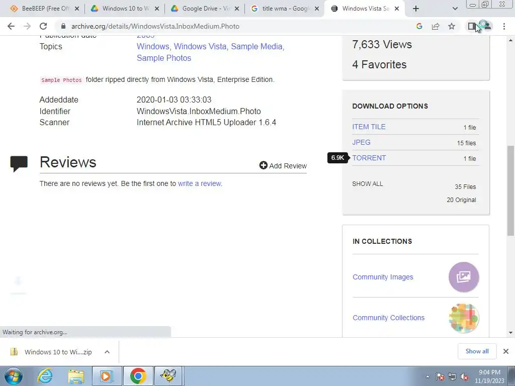The image size is (515, 386).
Task: Show hidden system tray icons
Action: [427, 377]
